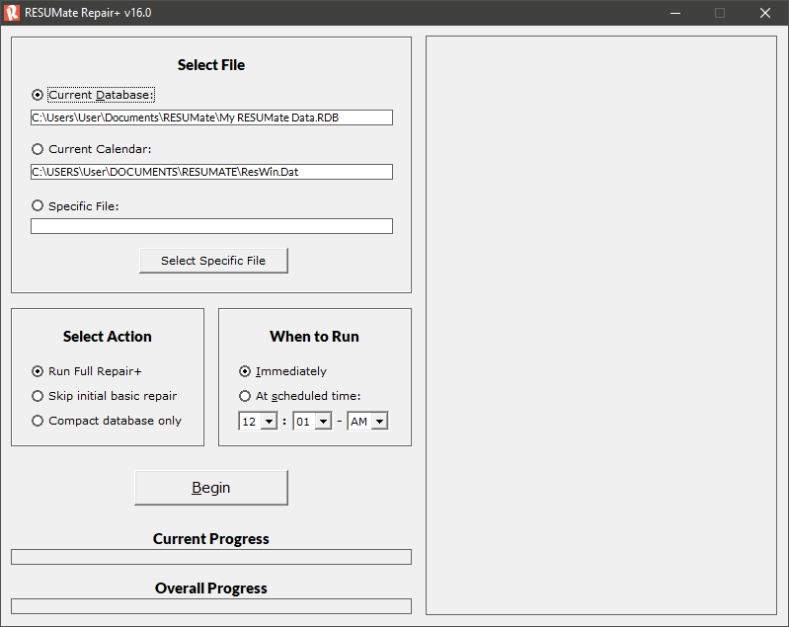Select the At scheduled time option

pyautogui.click(x=245, y=396)
